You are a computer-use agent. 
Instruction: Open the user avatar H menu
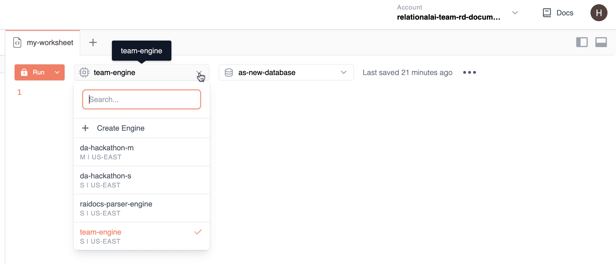coord(599,13)
